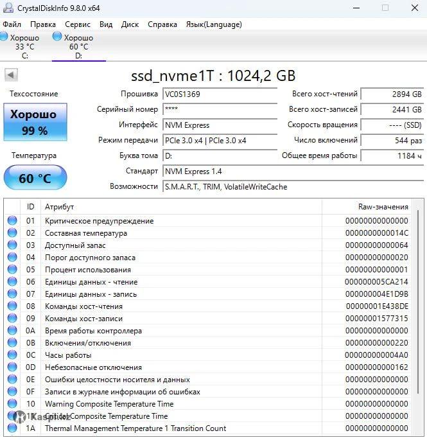The width and height of the screenshot is (427, 440).
Task: Click the previous disk arrow button
Action: (x=11, y=75)
